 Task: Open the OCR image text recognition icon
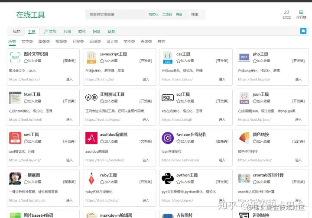pyautogui.click(x=15, y=58)
